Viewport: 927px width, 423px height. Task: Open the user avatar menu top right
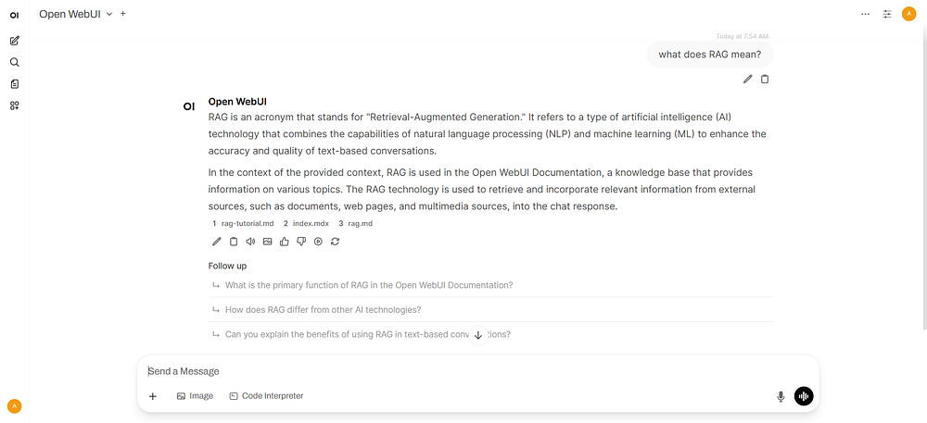[x=908, y=14]
